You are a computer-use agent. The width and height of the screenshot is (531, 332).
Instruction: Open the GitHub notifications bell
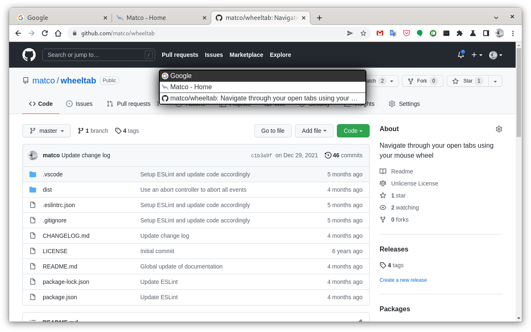(x=461, y=55)
